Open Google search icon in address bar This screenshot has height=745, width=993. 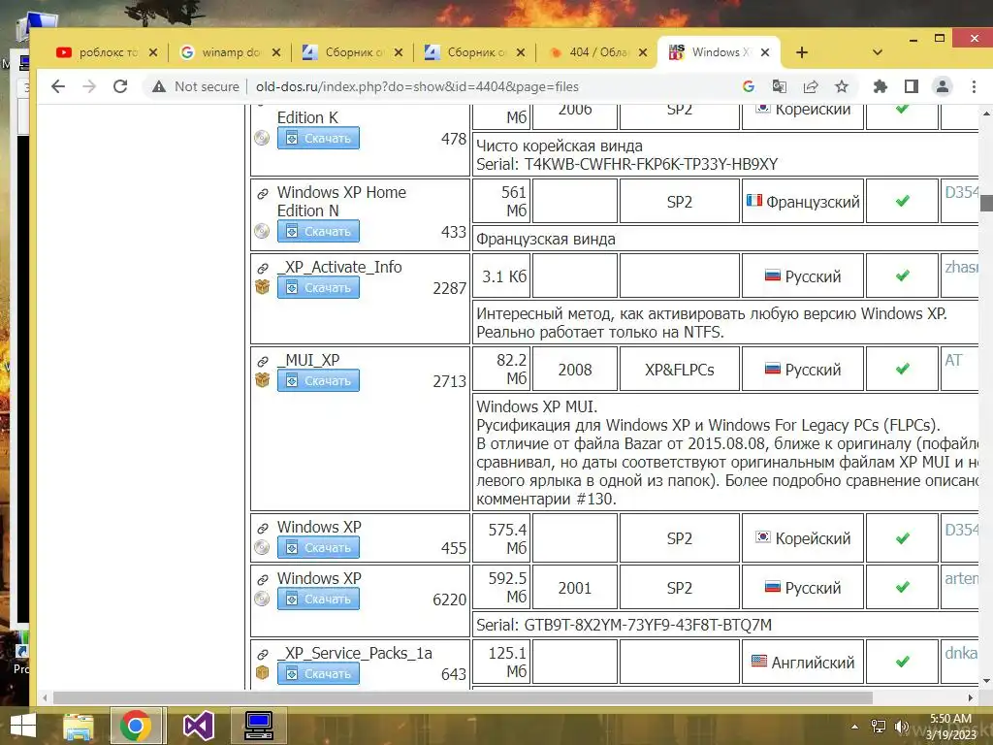tap(749, 86)
